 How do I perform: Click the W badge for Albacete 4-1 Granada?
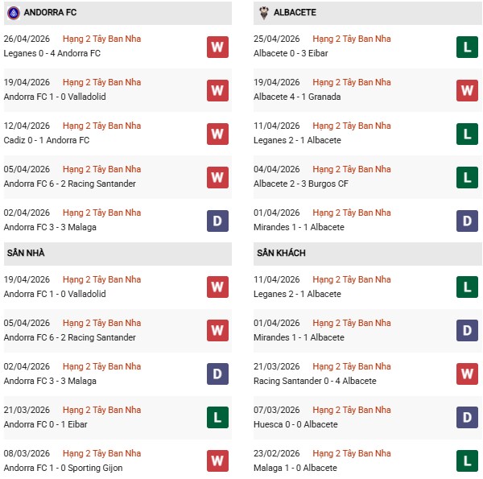pos(467,90)
